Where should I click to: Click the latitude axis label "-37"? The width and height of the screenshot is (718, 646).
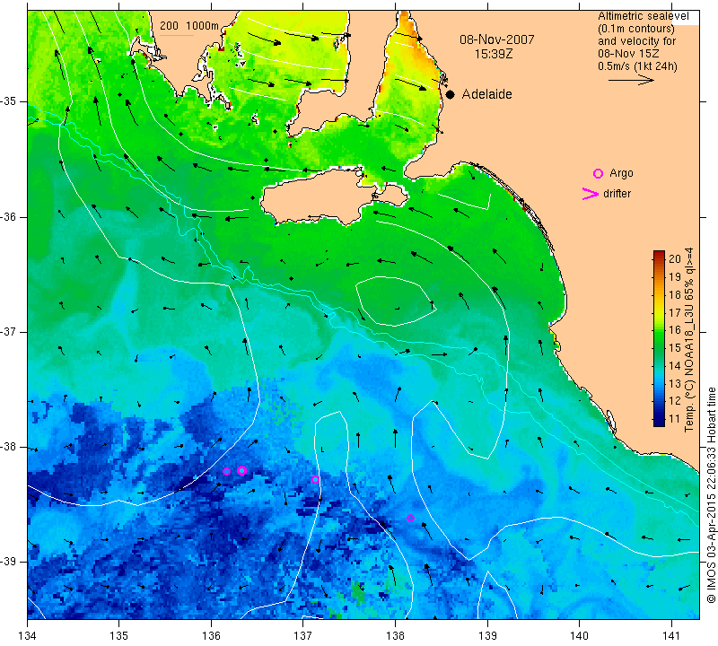10,331
